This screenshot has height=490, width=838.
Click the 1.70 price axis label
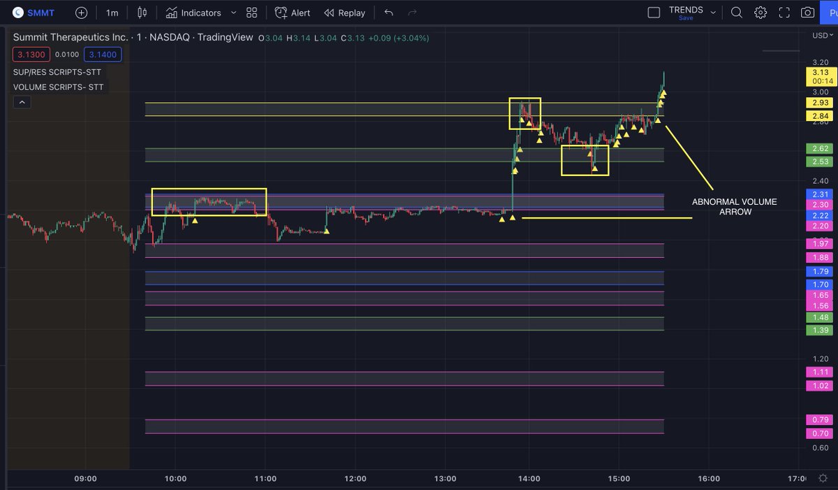coord(820,284)
